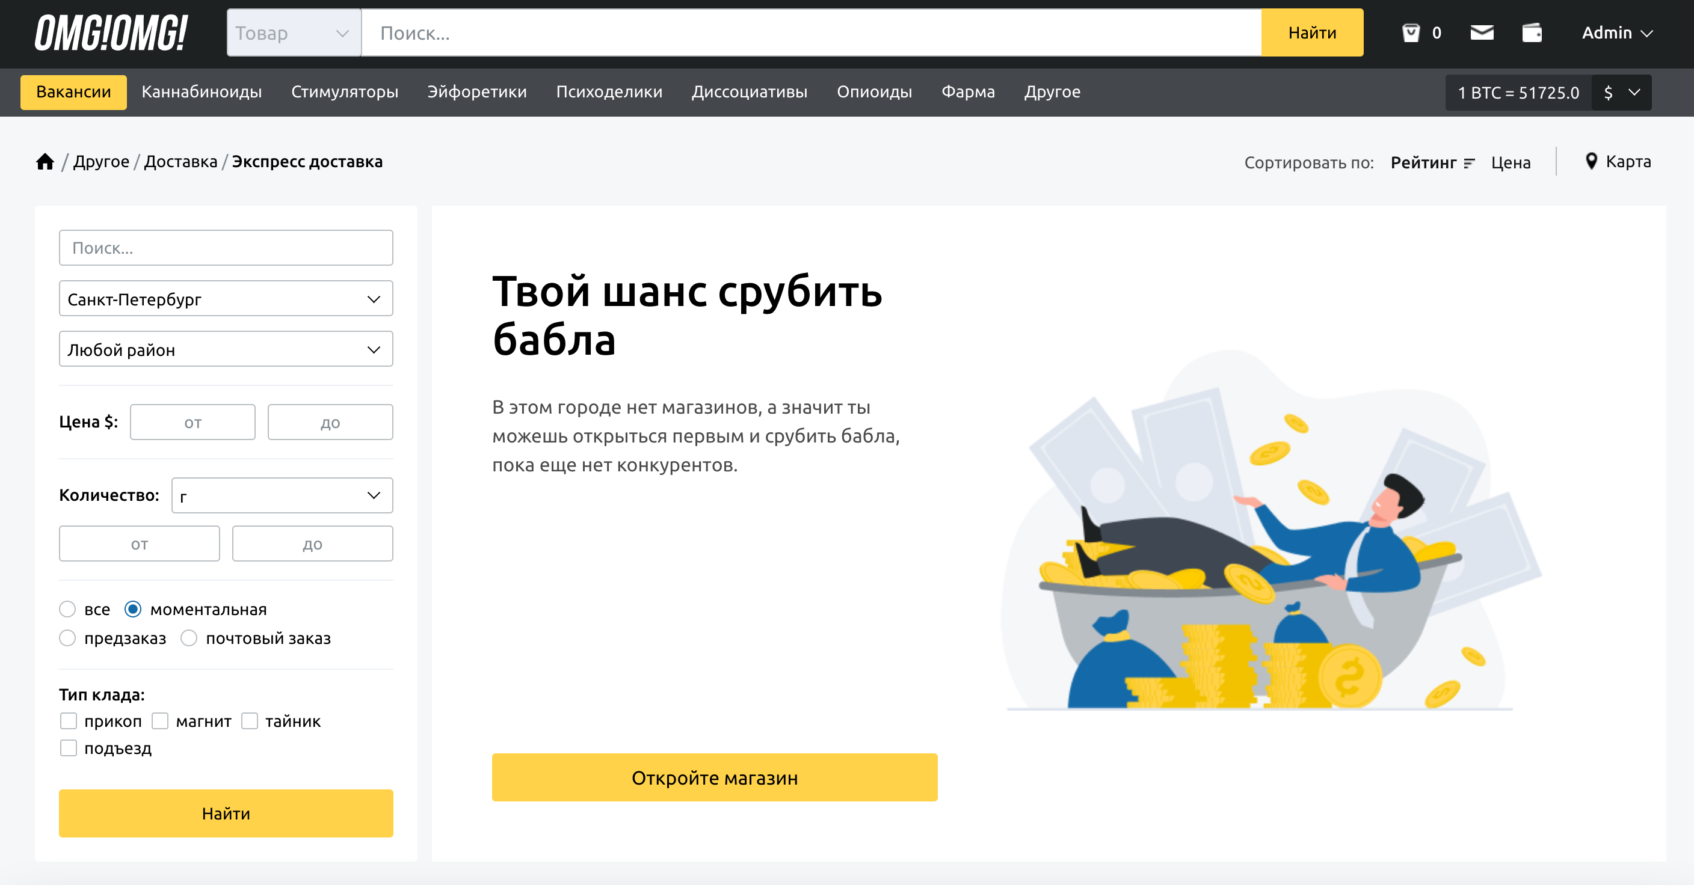Open the Admin account dropdown
The image size is (1694, 885).
(1616, 32)
